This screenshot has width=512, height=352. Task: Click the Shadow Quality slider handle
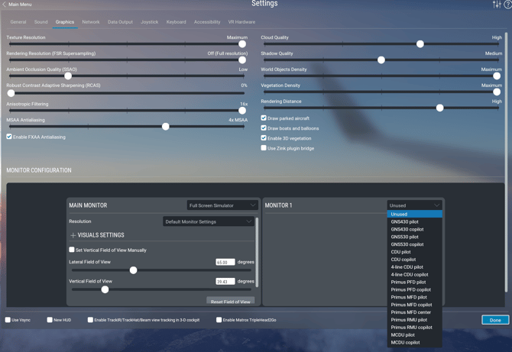click(x=381, y=60)
